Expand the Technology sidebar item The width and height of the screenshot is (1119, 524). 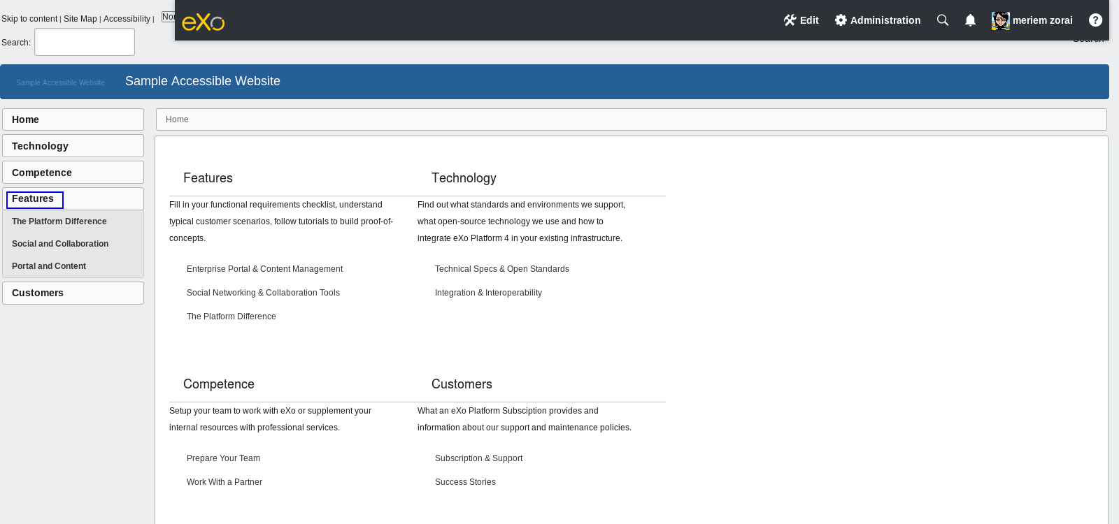click(73, 146)
